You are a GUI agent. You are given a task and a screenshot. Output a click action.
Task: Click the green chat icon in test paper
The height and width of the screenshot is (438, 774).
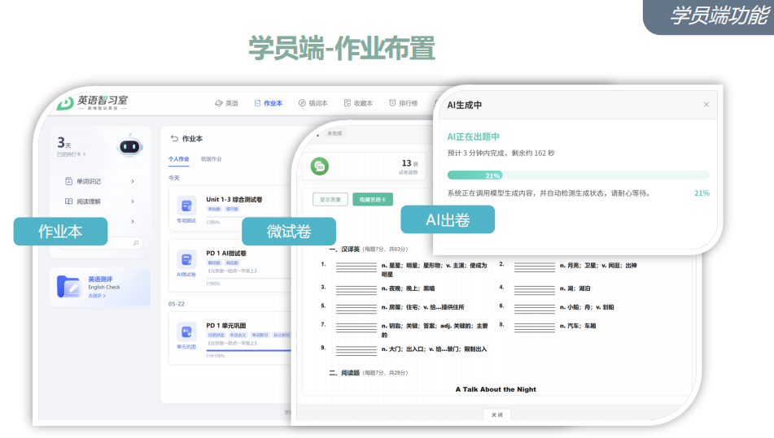[320, 167]
